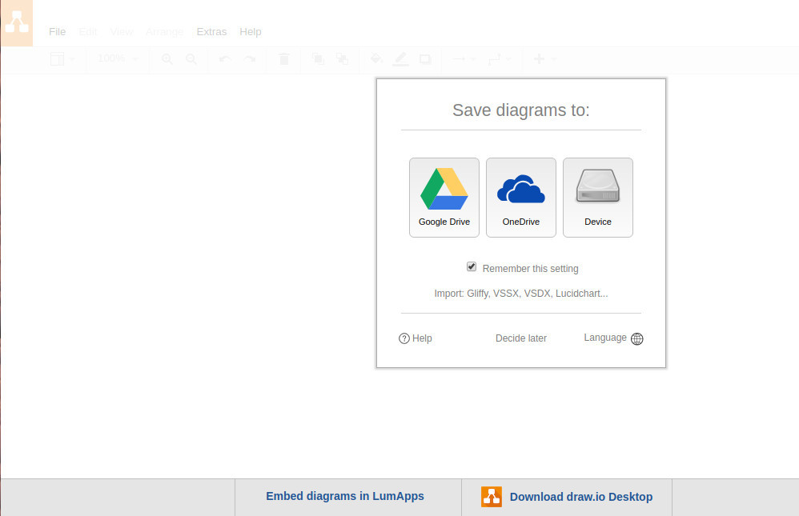Open the Extras menu
Viewport: 799px width, 516px height.
pyautogui.click(x=211, y=32)
